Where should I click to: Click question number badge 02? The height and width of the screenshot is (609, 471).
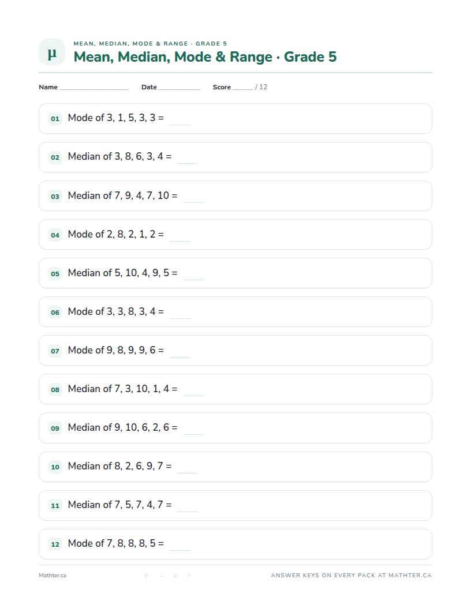[55, 157]
